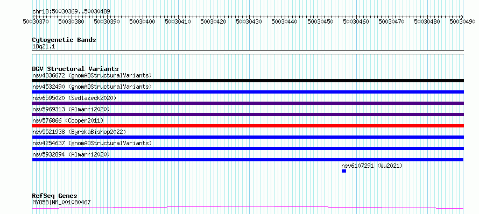Click the blue nsv5521938 variant bar
The width and height of the screenshot is (479, 214).
click(x=248, y=137)
